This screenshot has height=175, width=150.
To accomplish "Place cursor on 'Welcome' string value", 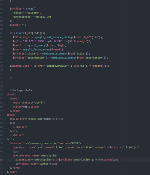I will tap(33, 13).
